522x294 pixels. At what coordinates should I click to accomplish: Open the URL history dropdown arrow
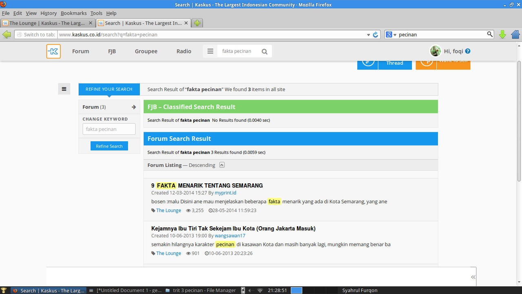coord(368,35)
